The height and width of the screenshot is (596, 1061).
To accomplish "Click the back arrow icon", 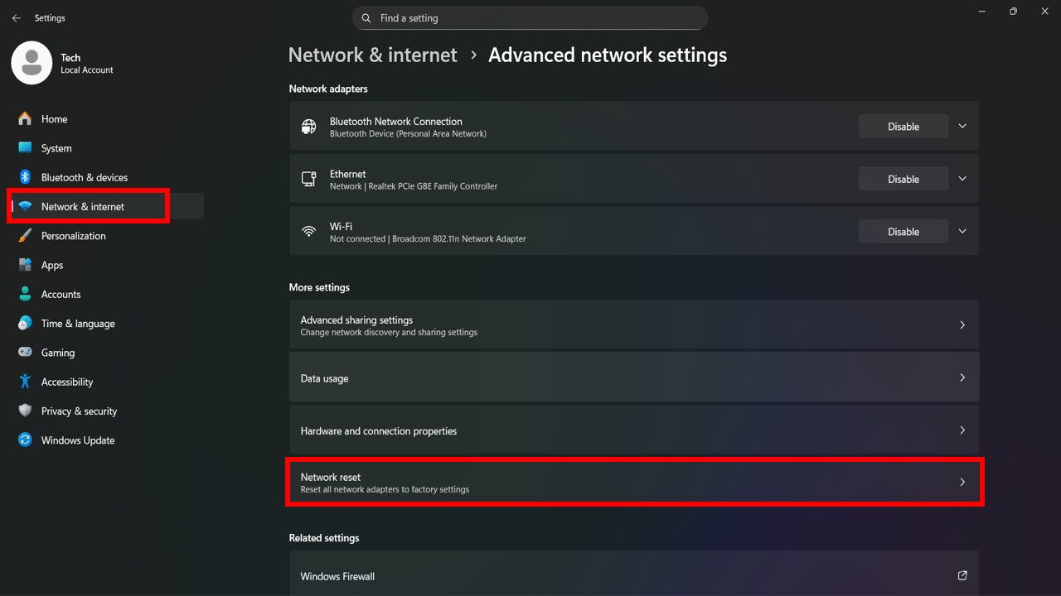I will click(x=17, y=18).
